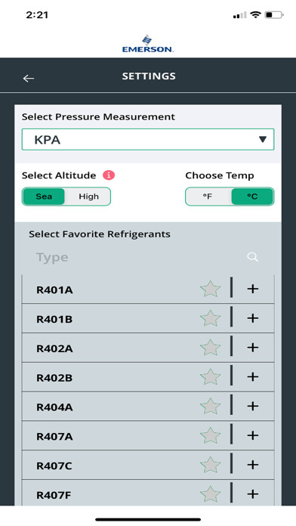The width and height of the screenshot is (296, 526).
Task: Open the KPA pressure measurement dropdown
Action: 148,139
